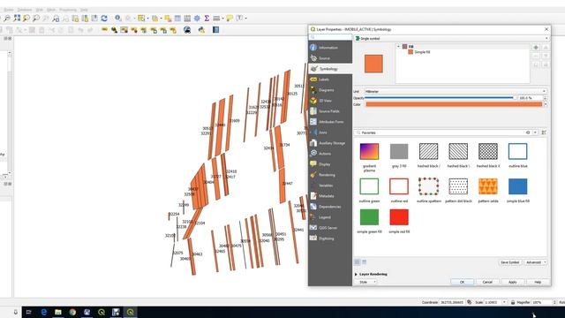Click the layer properties search box
This screenshot has width=565, height=318.
point(330,37)
